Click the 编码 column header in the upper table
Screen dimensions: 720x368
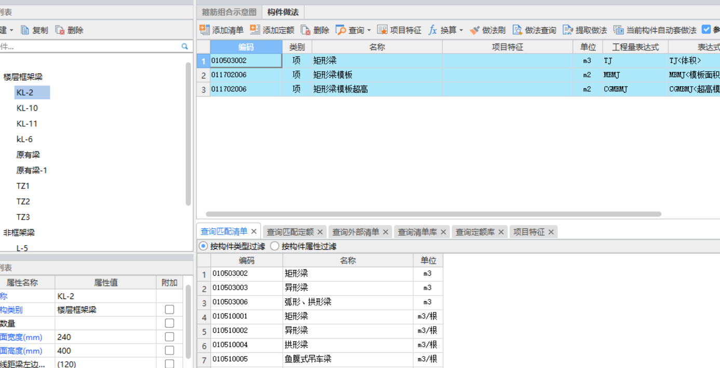coord(246,47)
